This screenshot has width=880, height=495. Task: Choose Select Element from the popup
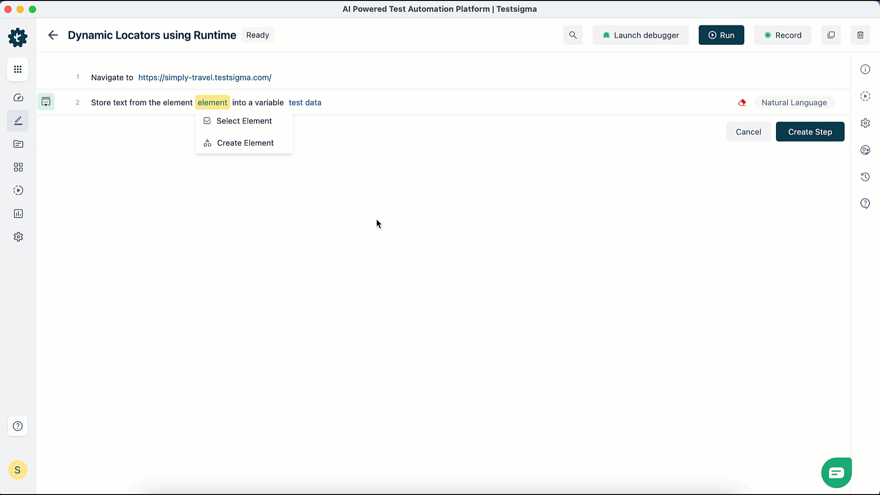(x=244, y=121)
